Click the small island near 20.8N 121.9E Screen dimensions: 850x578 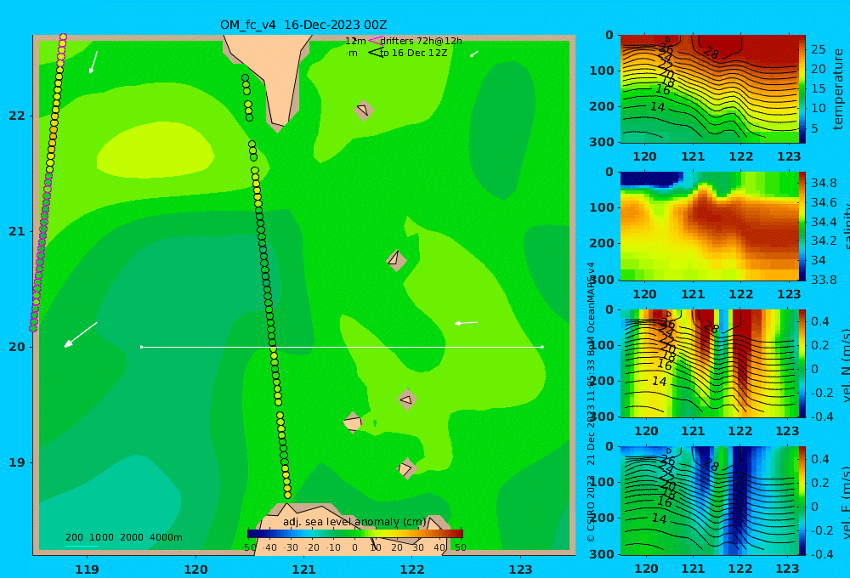396,260
